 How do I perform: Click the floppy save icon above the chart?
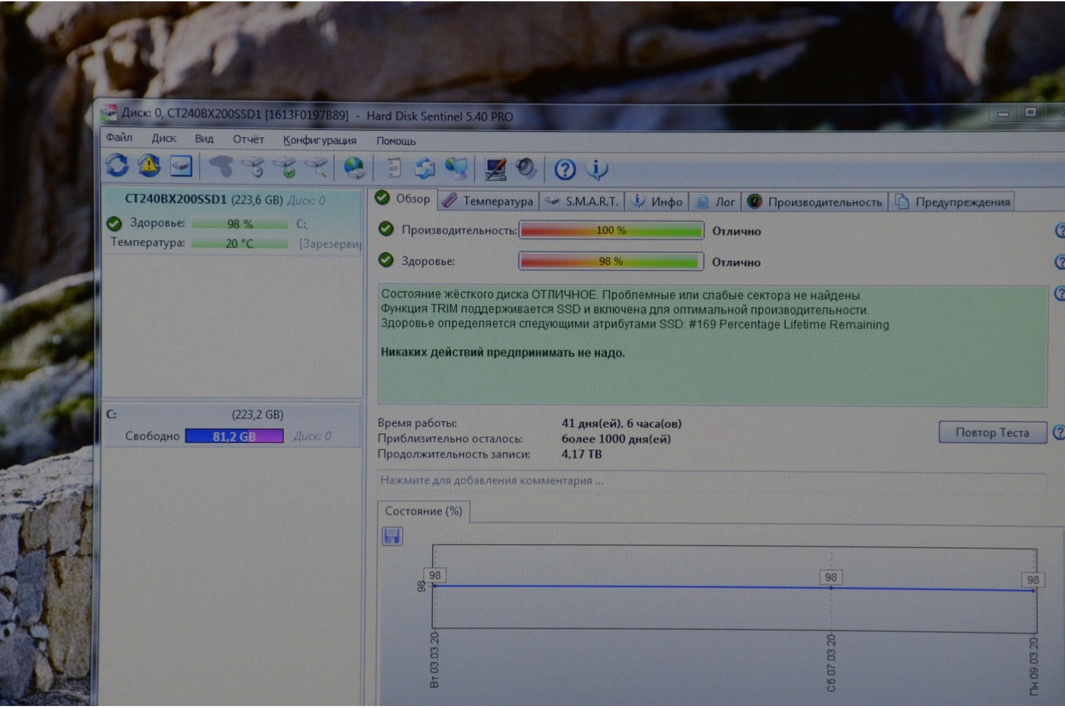392,537
